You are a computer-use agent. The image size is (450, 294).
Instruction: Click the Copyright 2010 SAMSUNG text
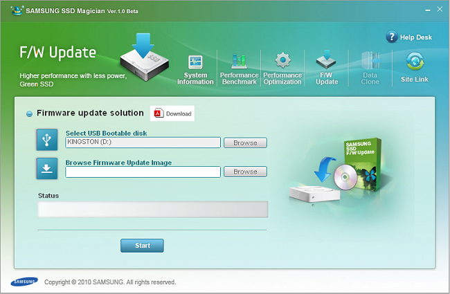click(x=110, y=282)
